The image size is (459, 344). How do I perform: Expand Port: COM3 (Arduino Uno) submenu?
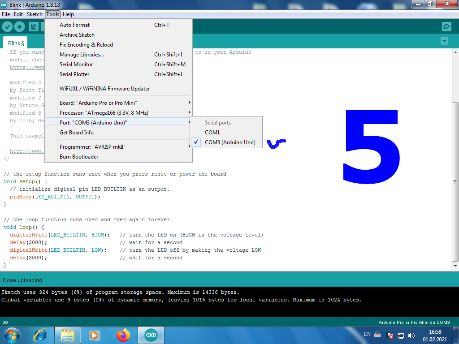pyautogui.click(x=118, y=123)
